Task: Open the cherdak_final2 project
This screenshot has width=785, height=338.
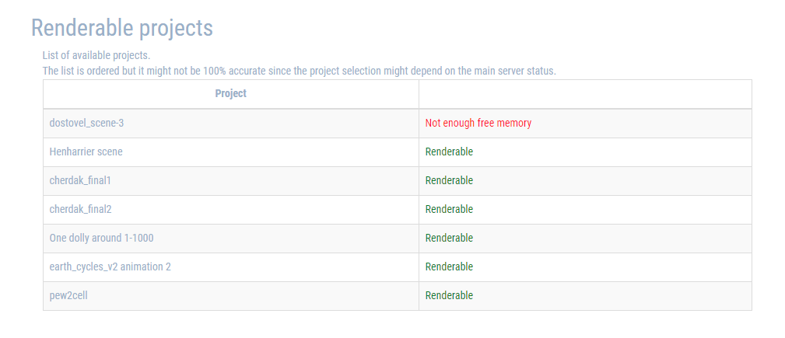Action: coord(80,209)
